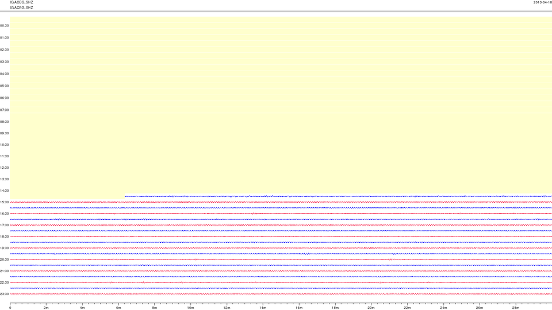Click the 01:30 time label
Image resolution: width=552 pixels, height=310 pixels.
(x=5, y=38)
